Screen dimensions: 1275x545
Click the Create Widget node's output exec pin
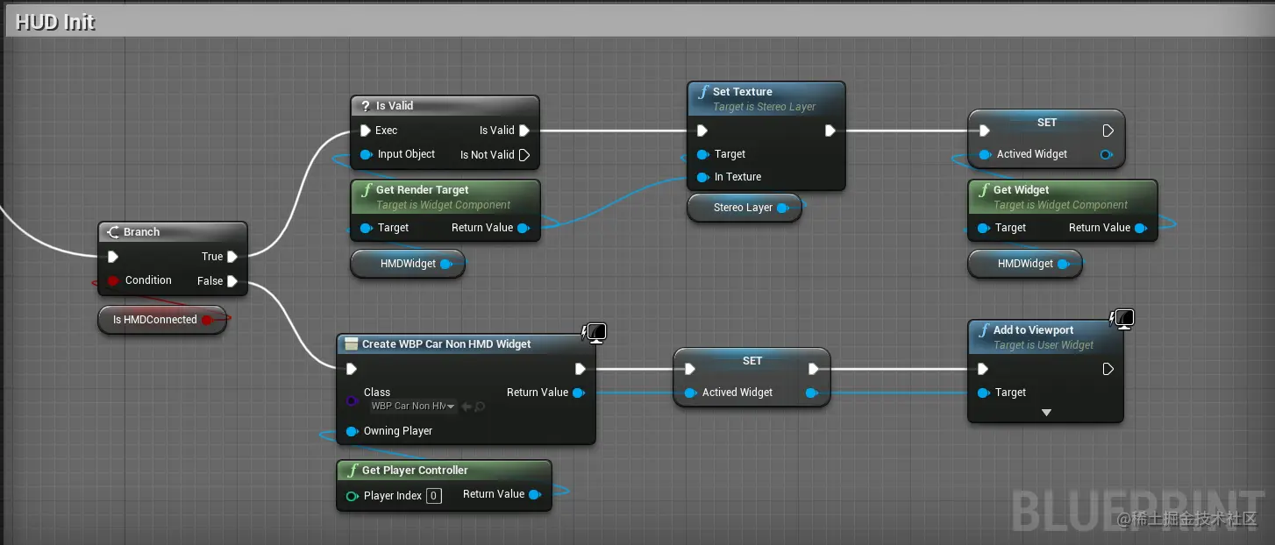(580, 369)
